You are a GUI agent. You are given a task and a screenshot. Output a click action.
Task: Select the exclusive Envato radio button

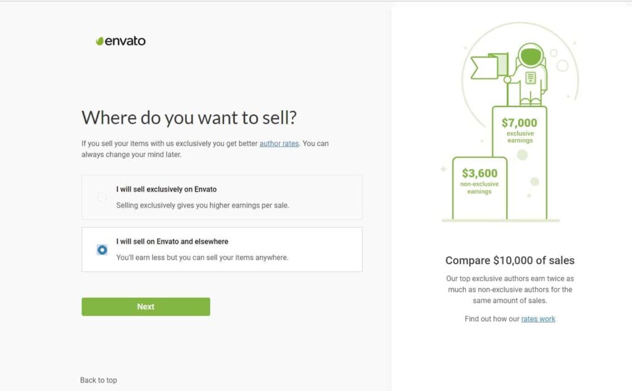click(x=102, y=197)
